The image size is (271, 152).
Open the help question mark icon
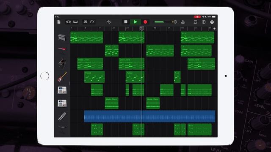[212, 22]
